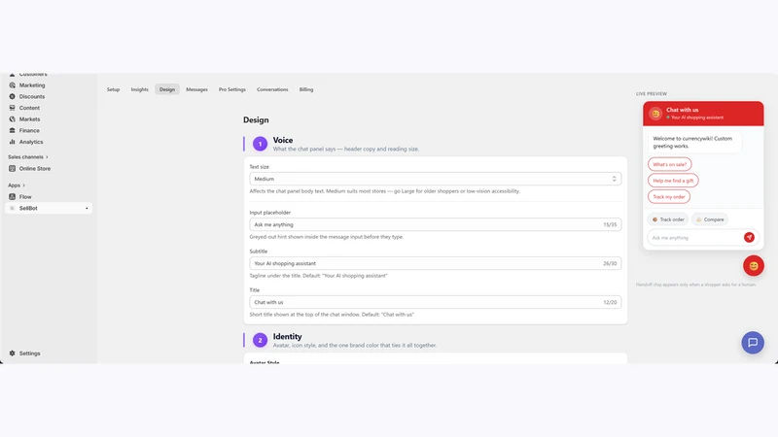Open the Text size Medium dropdown
The height and width of the screenshot is (437, 778).
(435, 179)
